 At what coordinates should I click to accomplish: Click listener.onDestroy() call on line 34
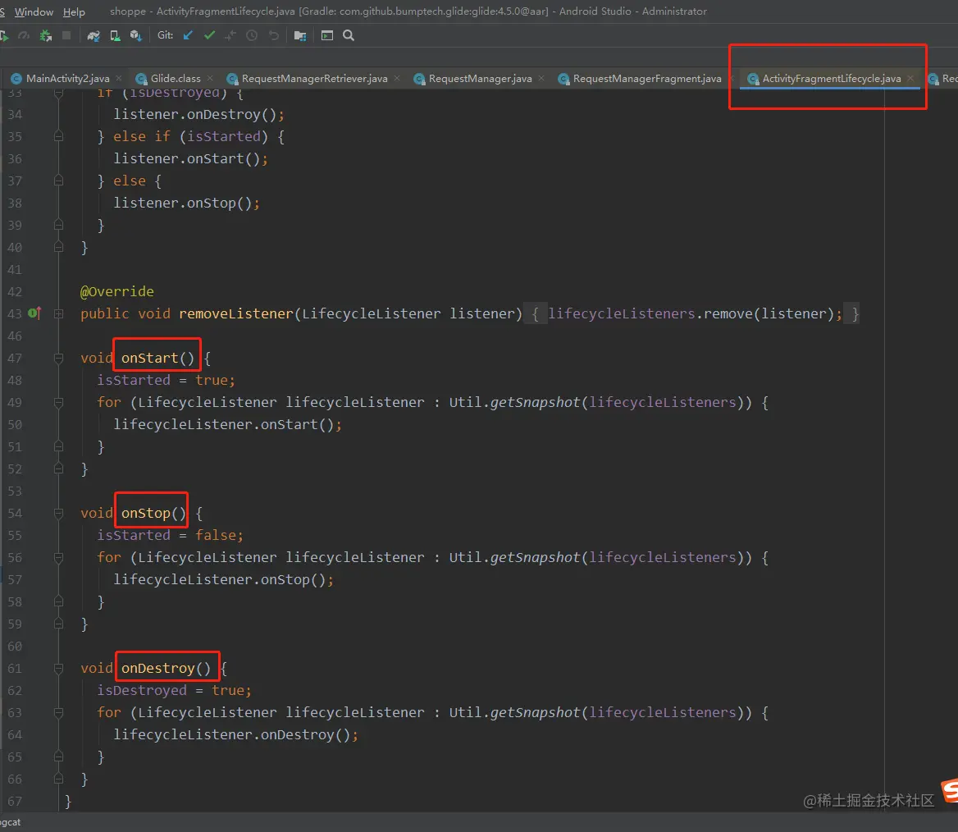tap(198, 114)
